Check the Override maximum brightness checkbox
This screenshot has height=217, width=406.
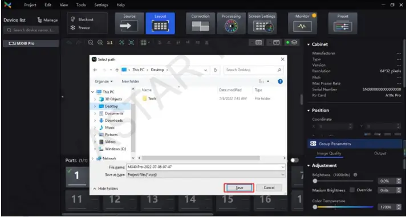(352, 190)
